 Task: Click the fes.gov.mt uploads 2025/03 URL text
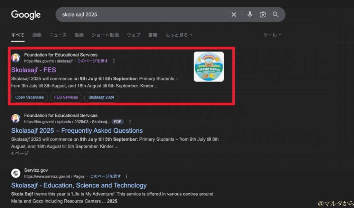67,122
